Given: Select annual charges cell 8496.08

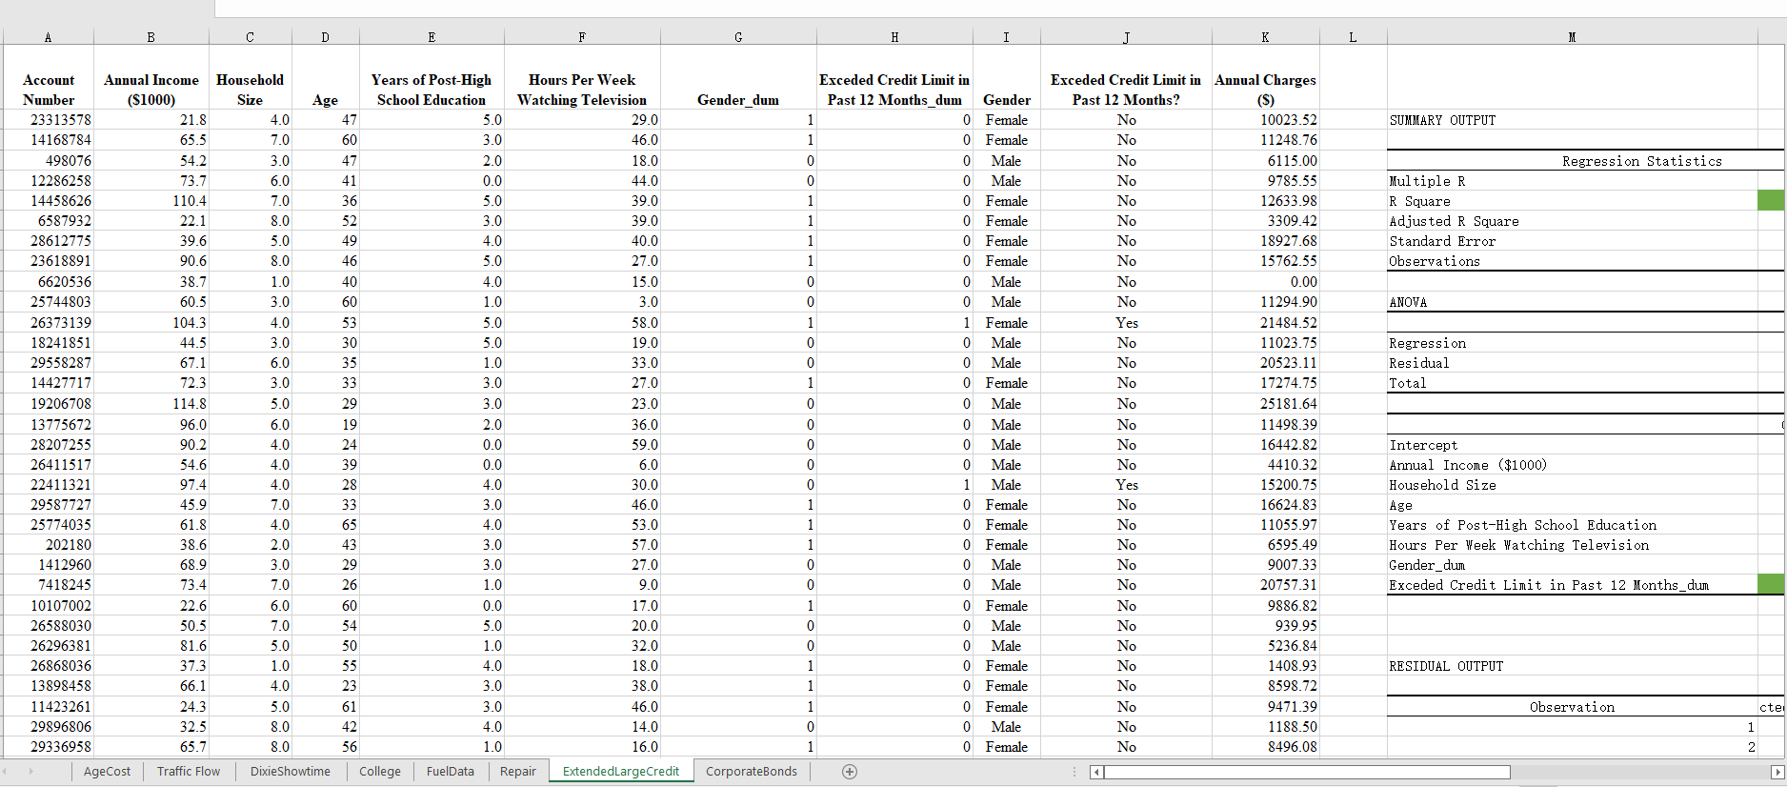Looking at the screenshot, I should pyautogui.click(x=1265, y=747).
